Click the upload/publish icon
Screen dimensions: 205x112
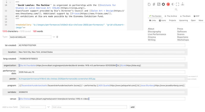click(x=182, y=4)
